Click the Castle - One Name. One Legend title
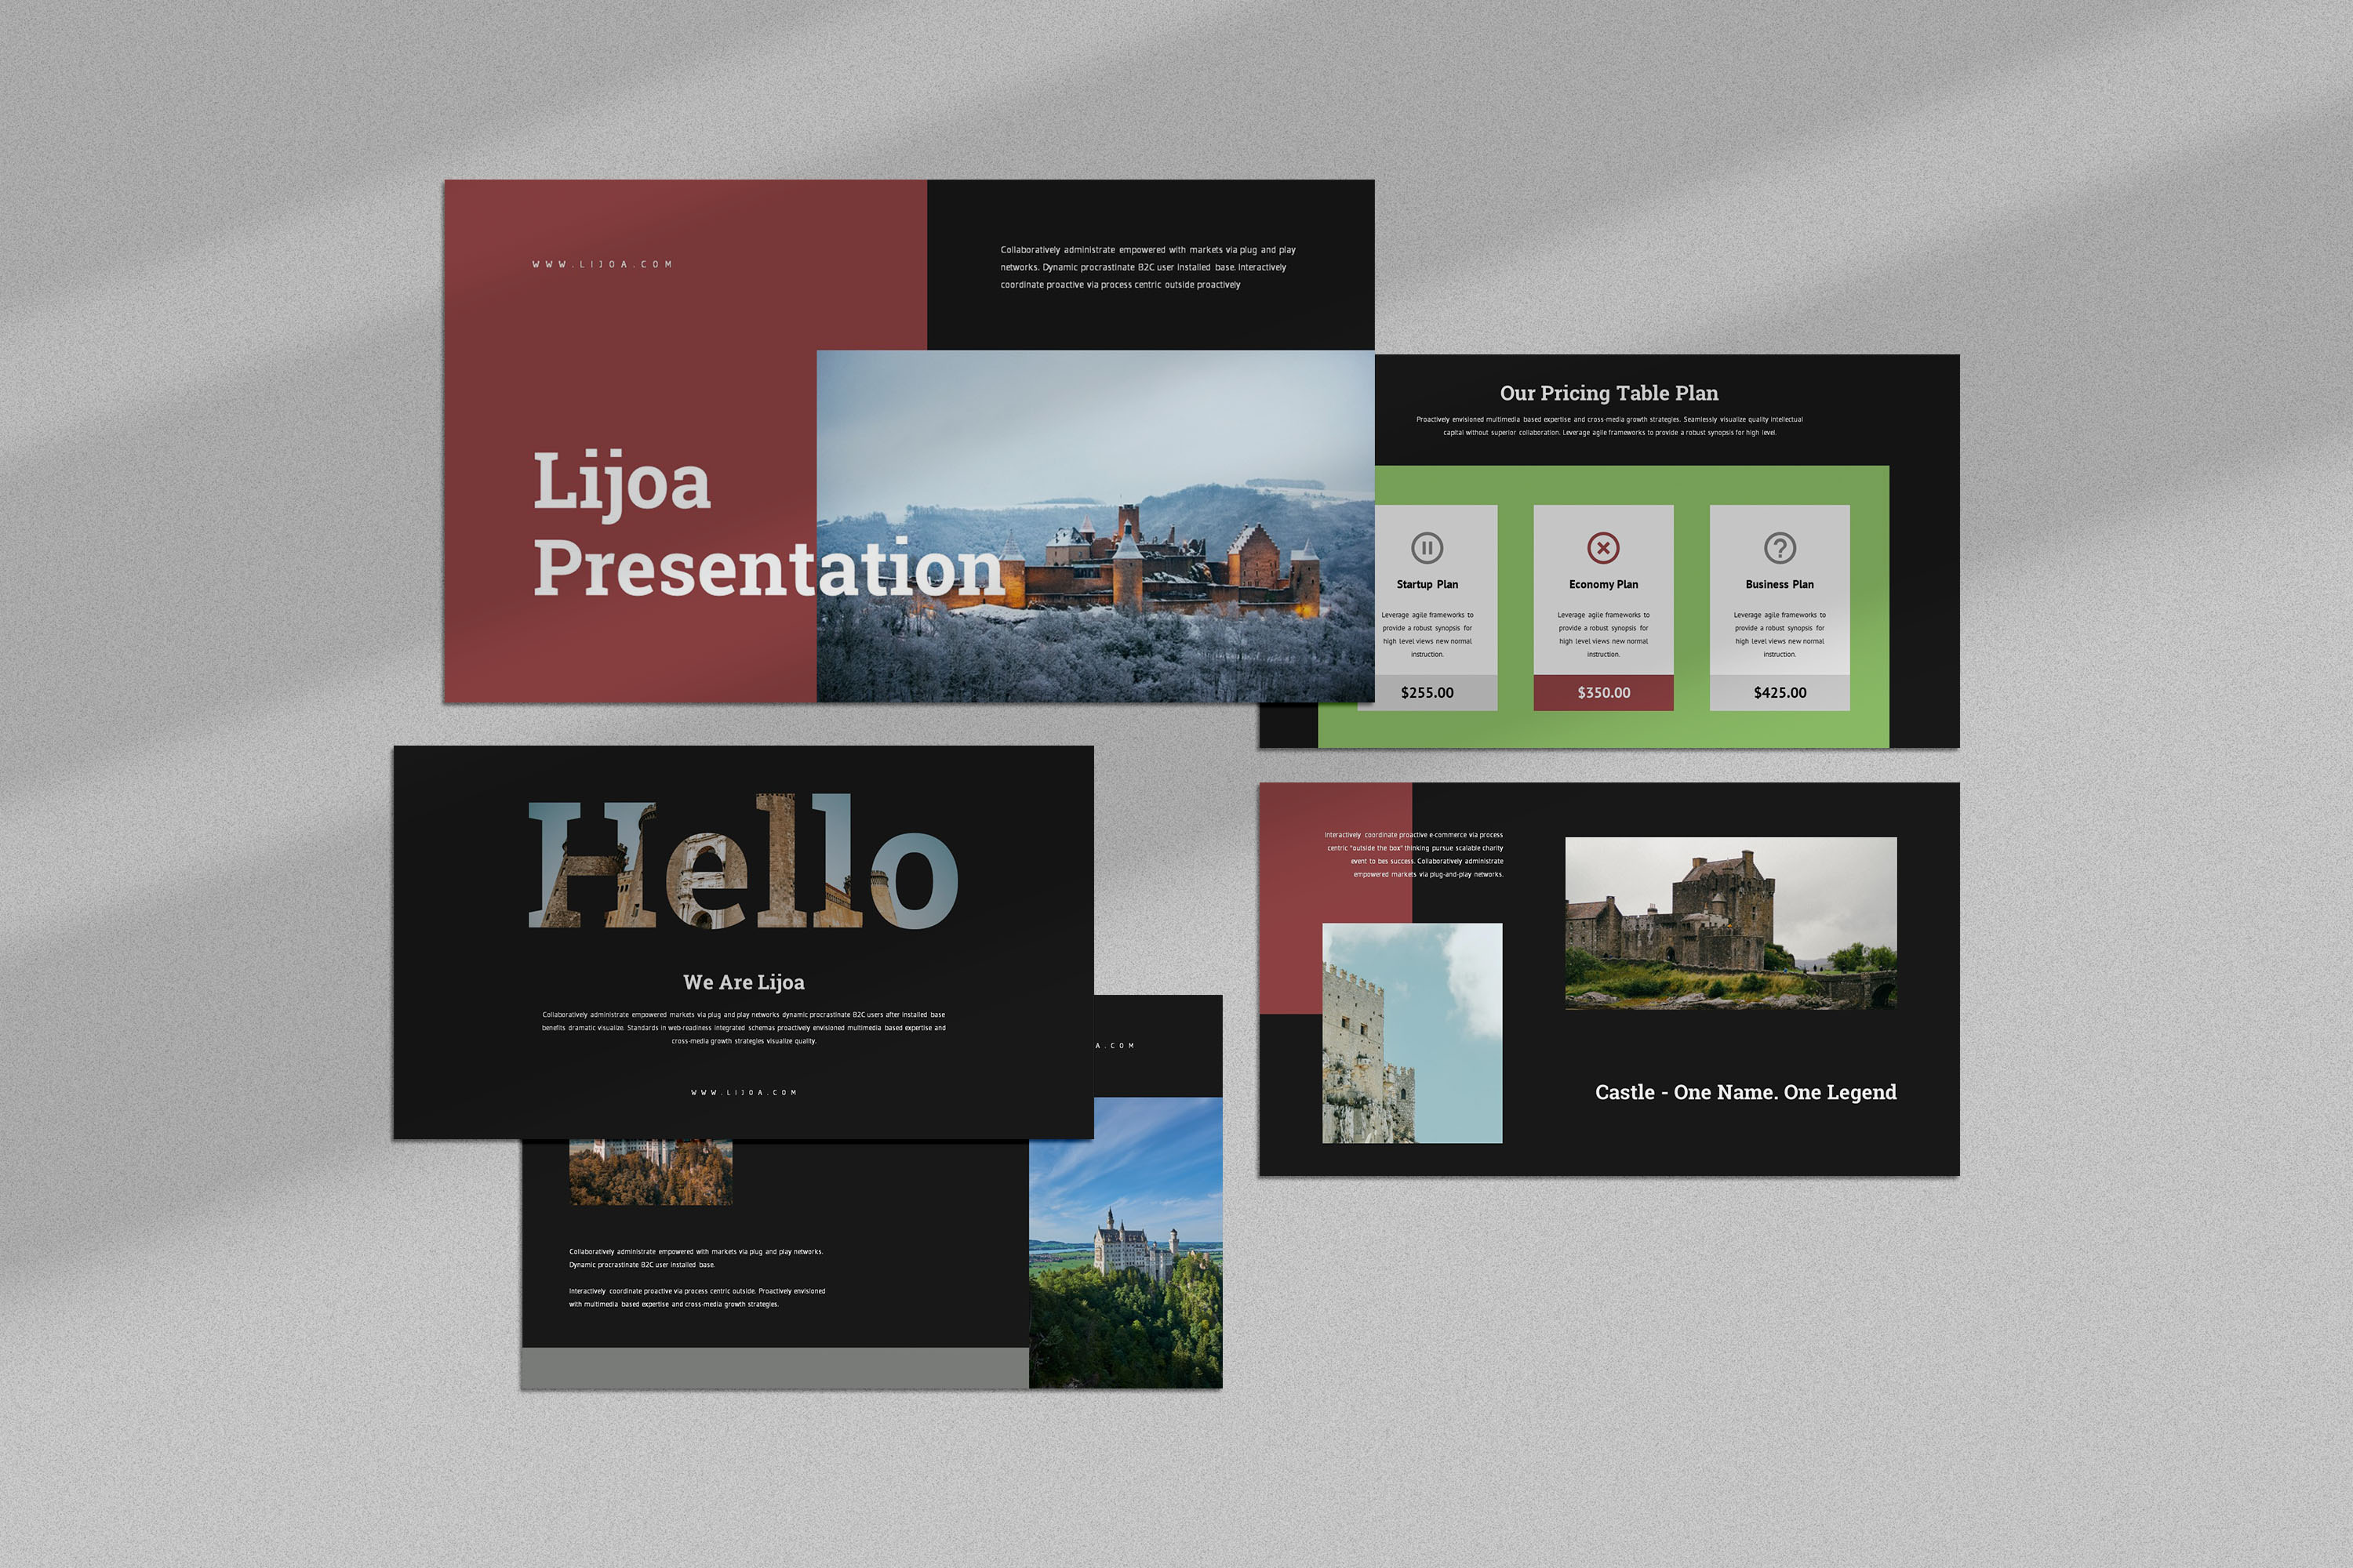This screenshot has width=2353, height=1568. coord(1744,1092)
